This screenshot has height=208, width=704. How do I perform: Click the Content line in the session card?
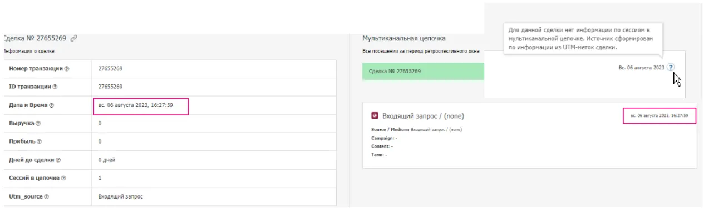click(x=382, y=146)
